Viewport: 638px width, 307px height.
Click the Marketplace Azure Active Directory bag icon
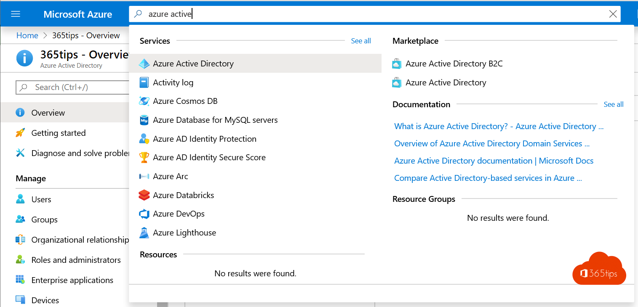click(x=397, y=82)
